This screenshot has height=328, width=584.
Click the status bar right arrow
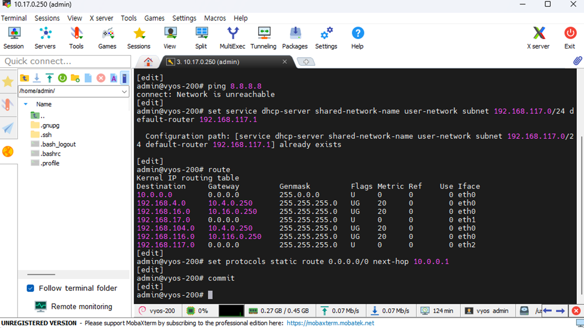point(560,311)
